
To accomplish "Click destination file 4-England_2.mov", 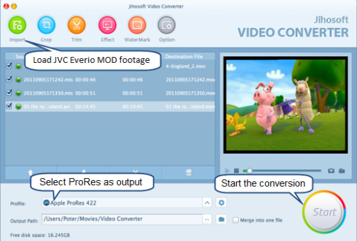I will (x=186, y=66).
